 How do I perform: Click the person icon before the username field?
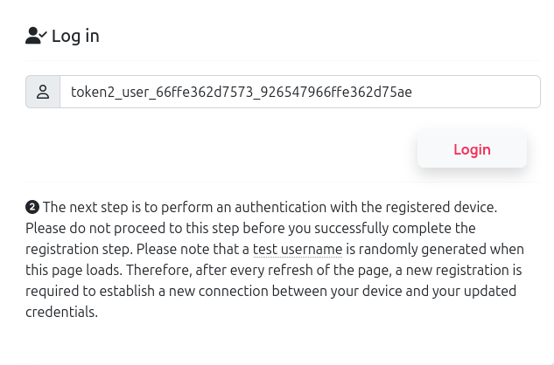[43, 92]
